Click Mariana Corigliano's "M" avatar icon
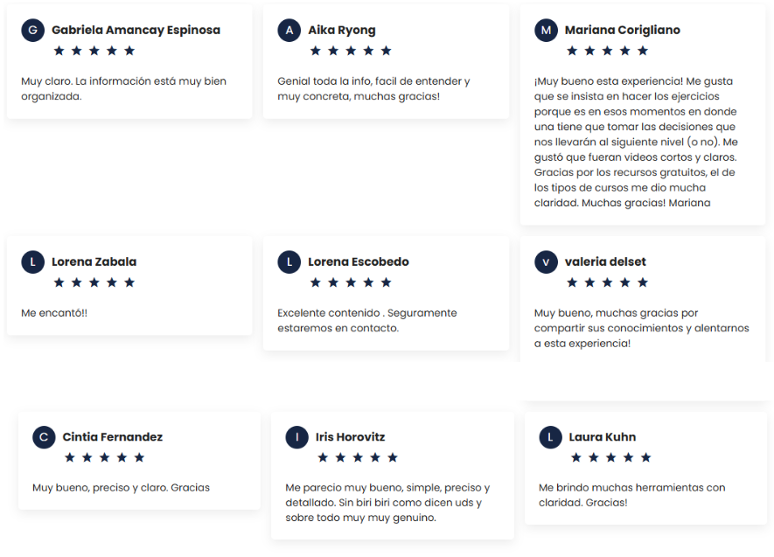Screen dimensions: 774x557 (x=546, y=30)
